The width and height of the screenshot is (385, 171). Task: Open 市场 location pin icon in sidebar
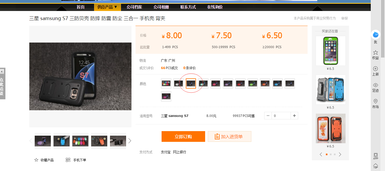(x=376, y=101)
